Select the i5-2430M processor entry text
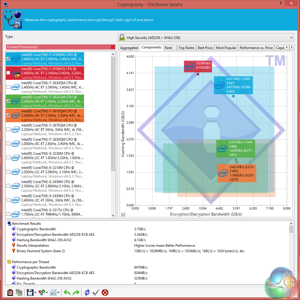Viewport: 300px width, 300px height. [x=52, y=200]
